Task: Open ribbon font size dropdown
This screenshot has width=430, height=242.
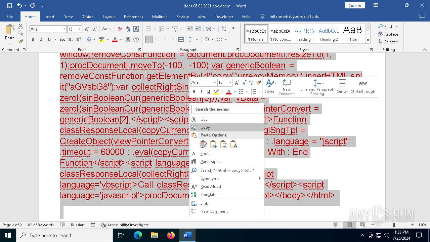Action: coord(79,29)
